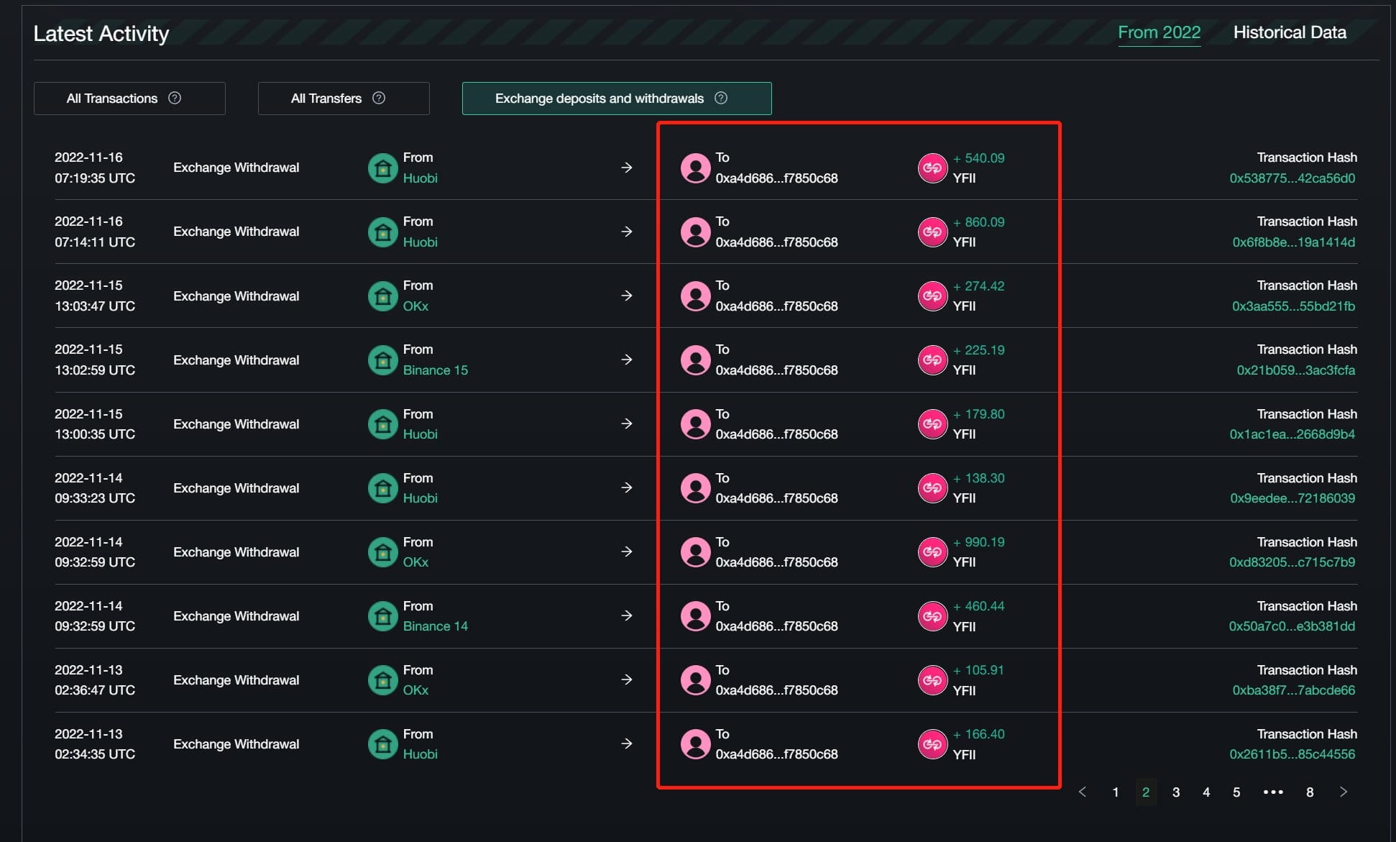Open transaction hash 0x2611b5...85c44556

tap(1292, 754)
